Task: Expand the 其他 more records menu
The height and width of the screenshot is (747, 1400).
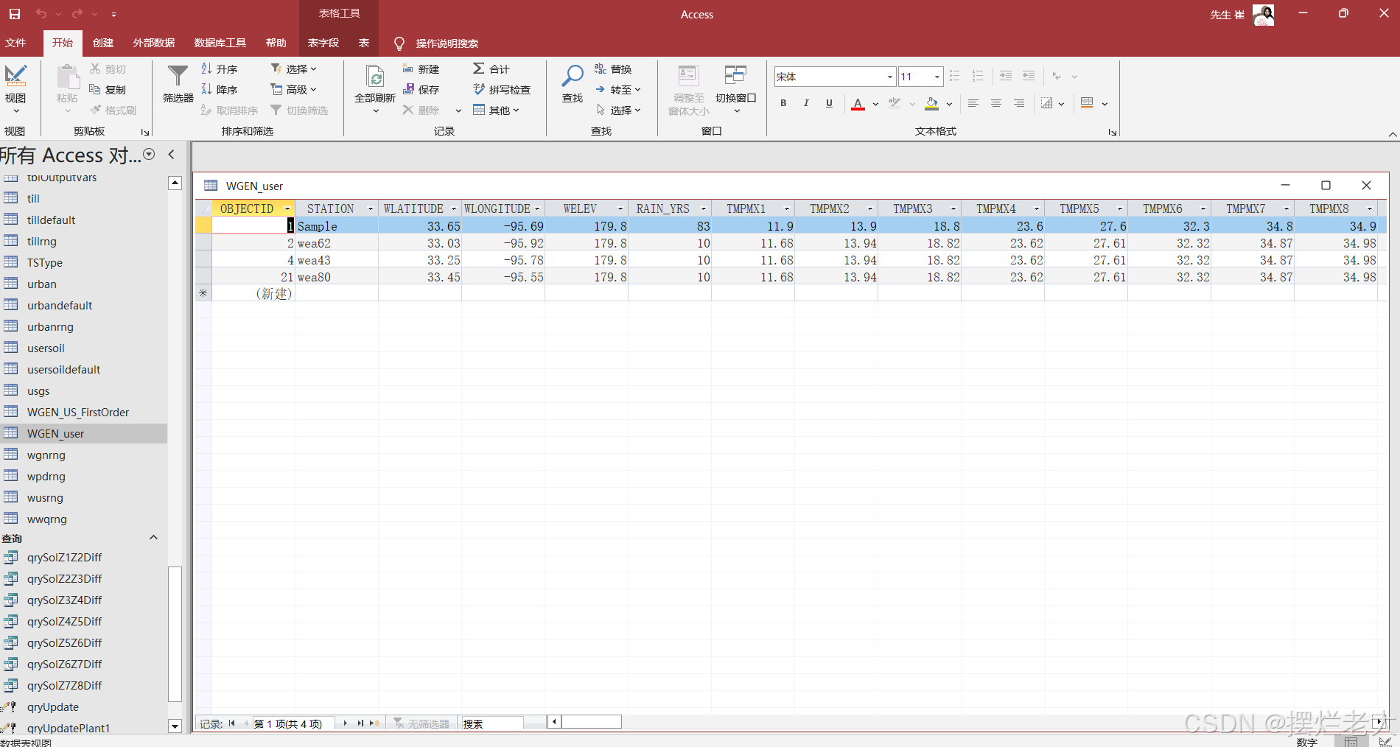Action: pos(496,111)
